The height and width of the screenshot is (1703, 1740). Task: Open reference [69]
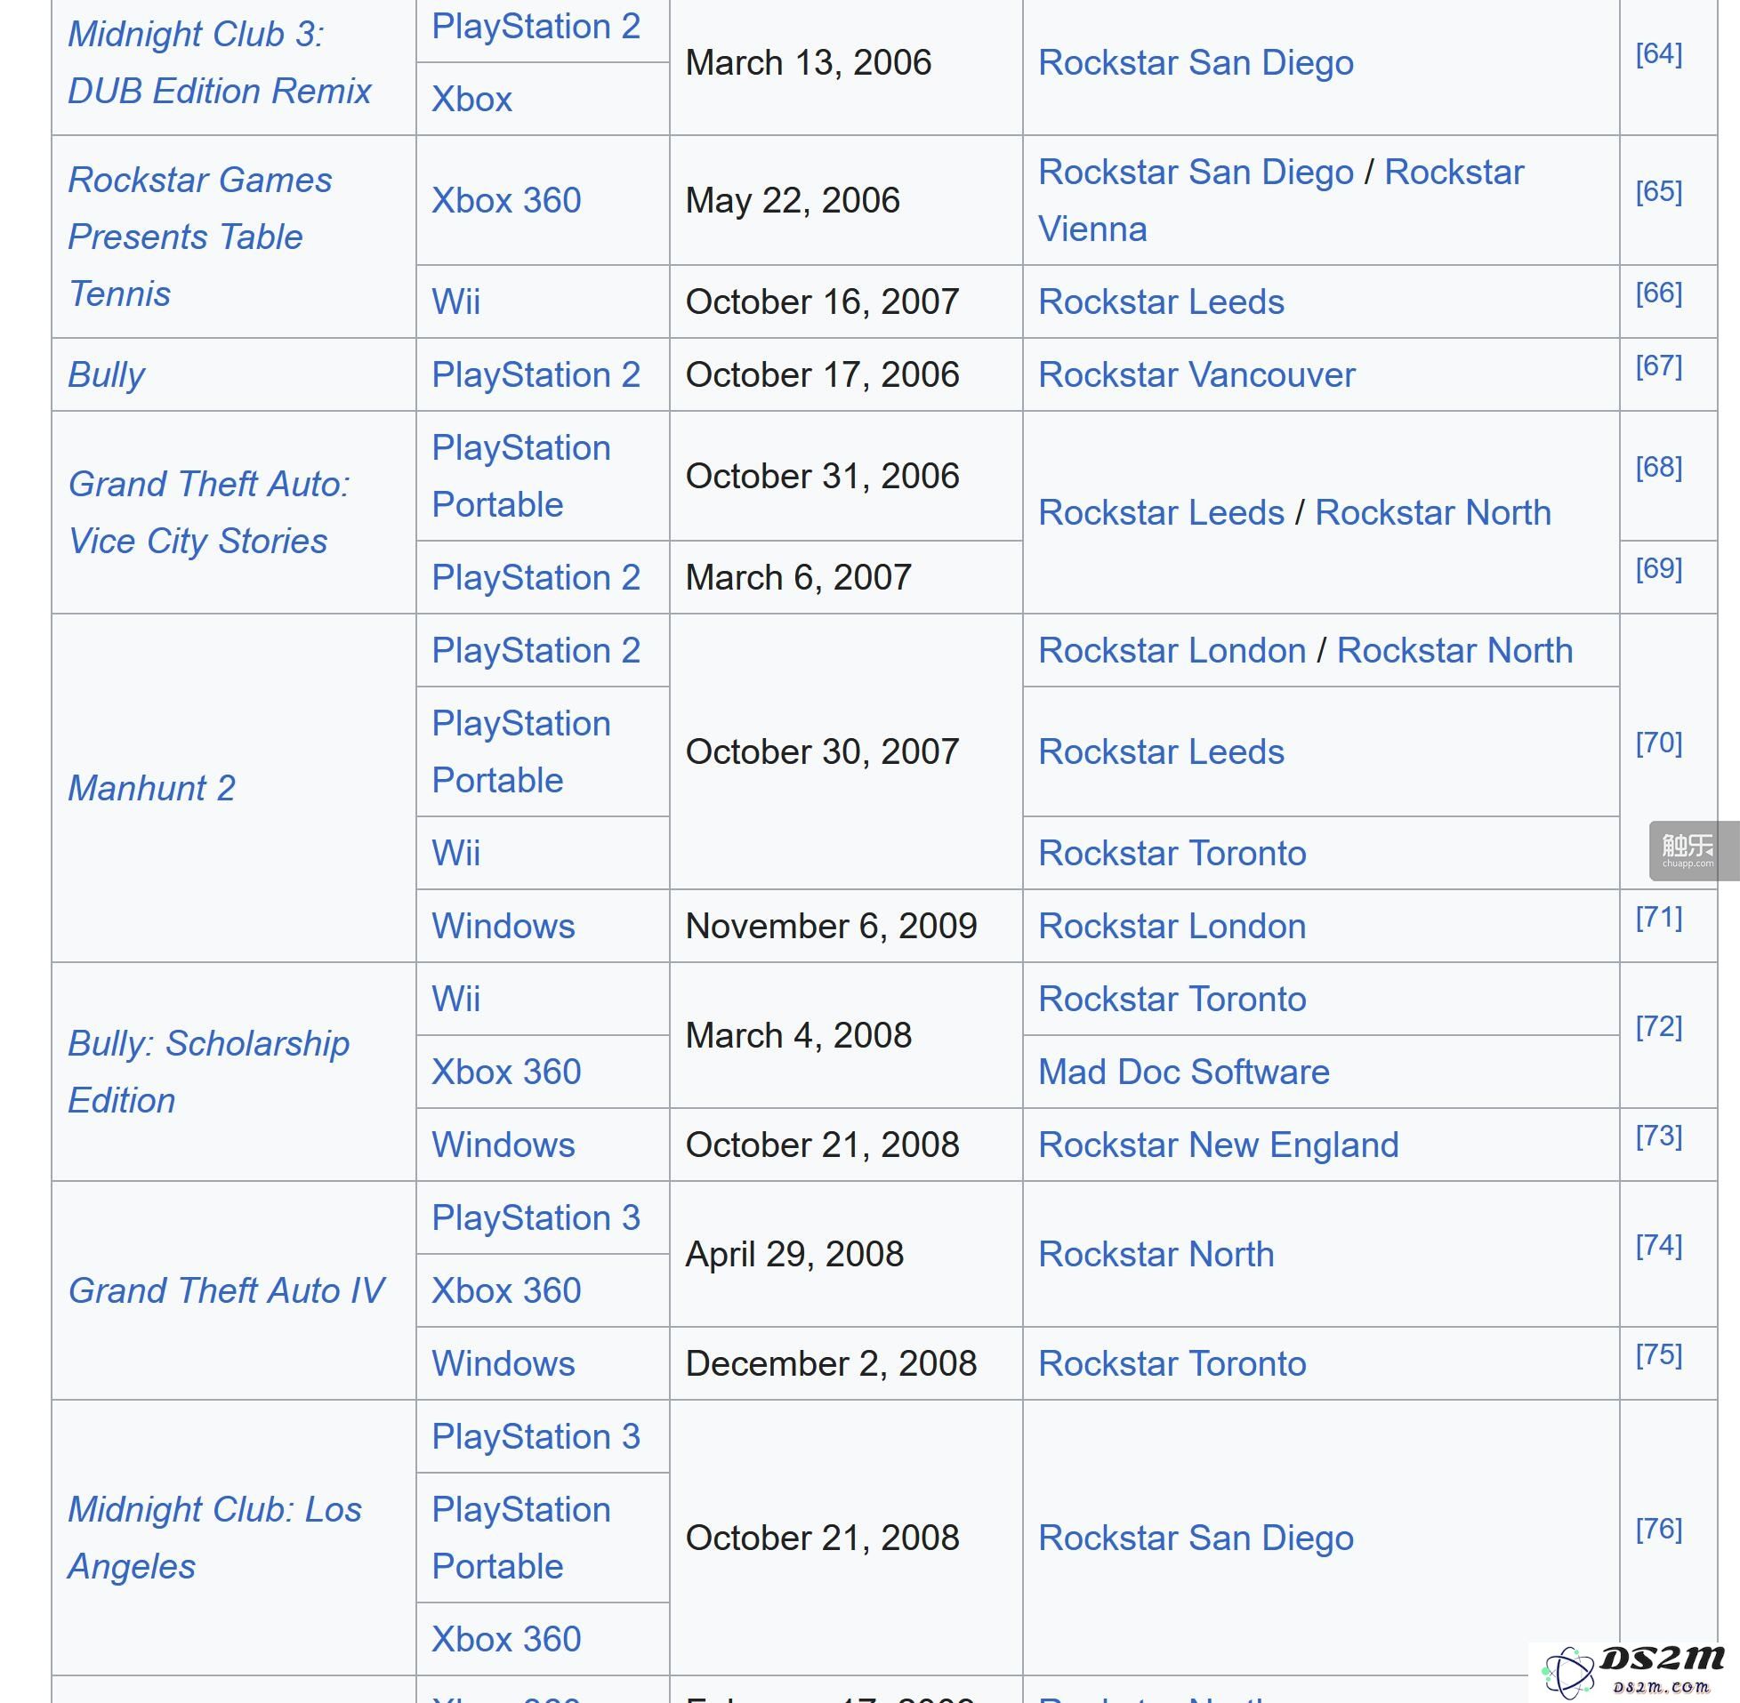1658,569
